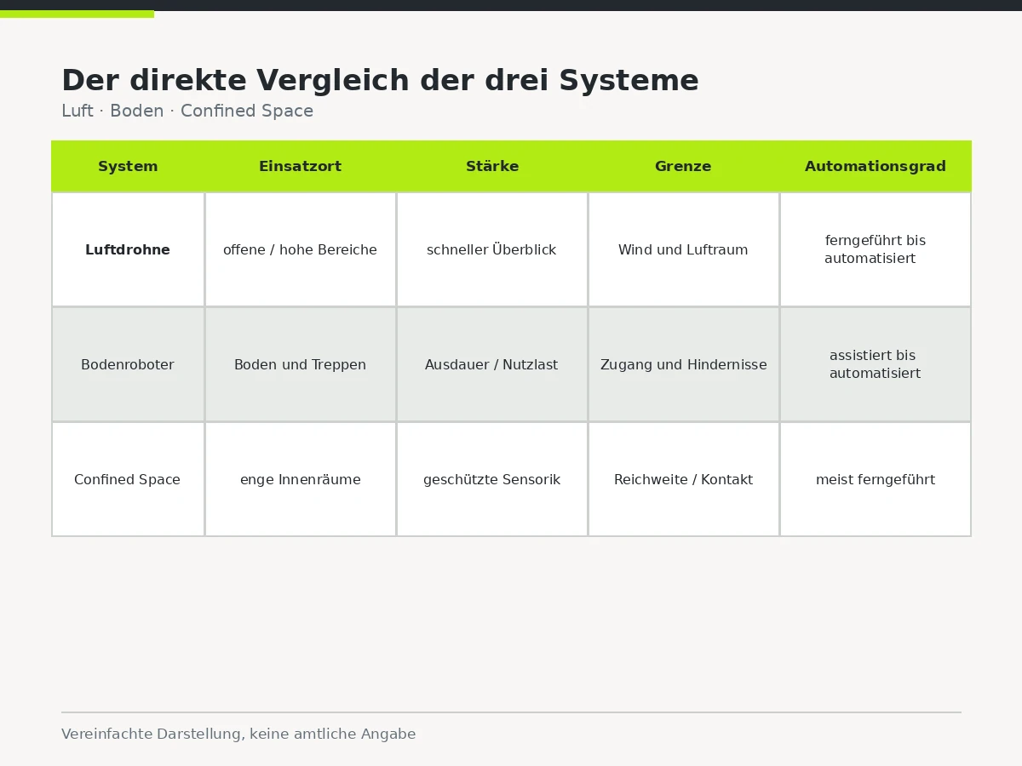1022x766 pixels.
Task: Click the 'Einsatzort' column header
Action: point(300,166)
